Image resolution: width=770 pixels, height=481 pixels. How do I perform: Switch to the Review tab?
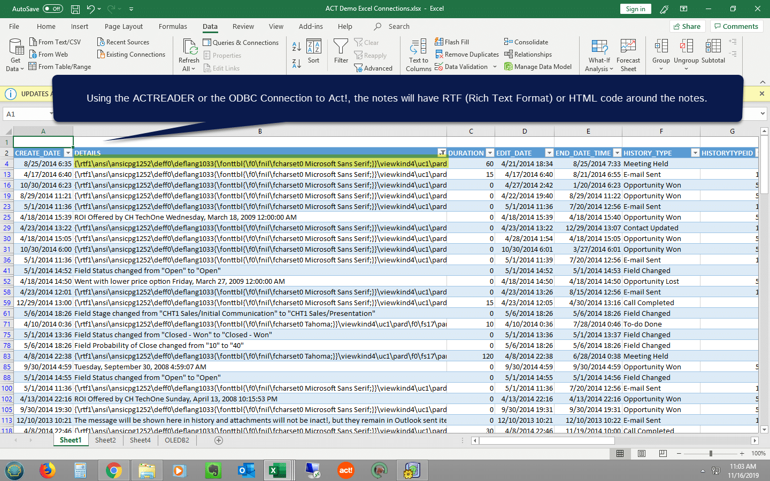click(x=243, y=27)
